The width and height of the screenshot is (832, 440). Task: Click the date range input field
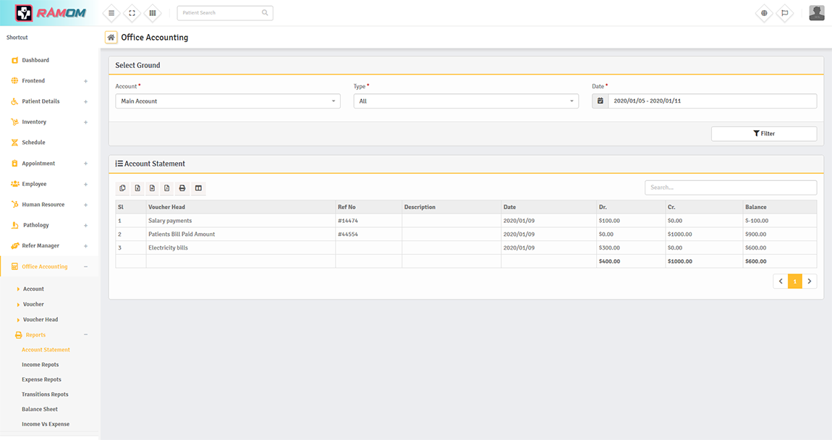tap(711, 101)
